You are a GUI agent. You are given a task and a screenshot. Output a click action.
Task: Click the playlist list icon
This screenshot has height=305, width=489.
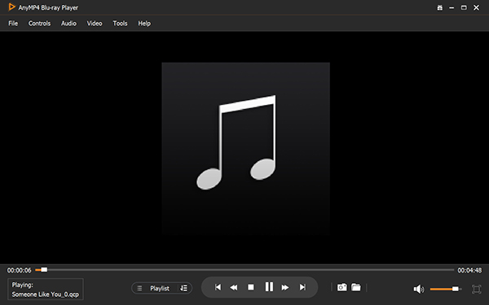(x=139, y=288)
